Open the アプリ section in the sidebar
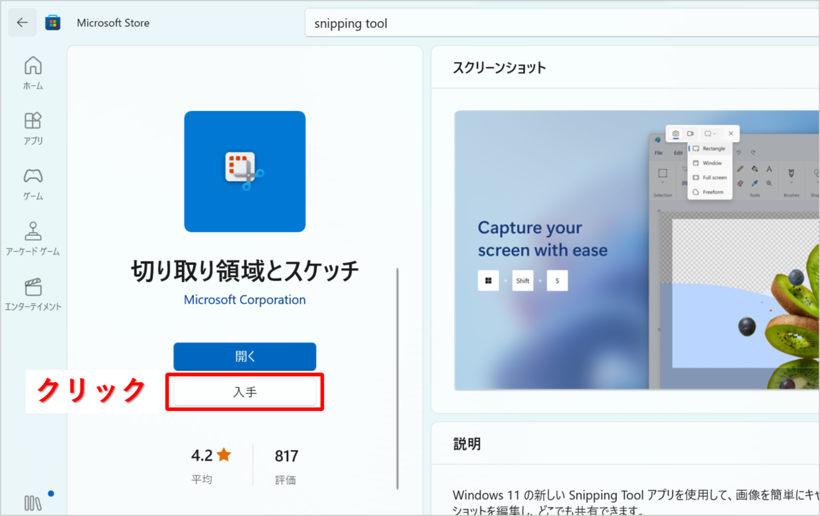Viewport: 820px width, 516px height. [x=33, y=129]
